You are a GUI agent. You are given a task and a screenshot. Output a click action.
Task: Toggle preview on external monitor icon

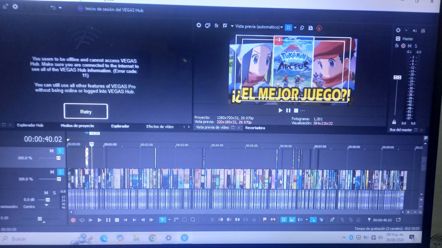208,25
